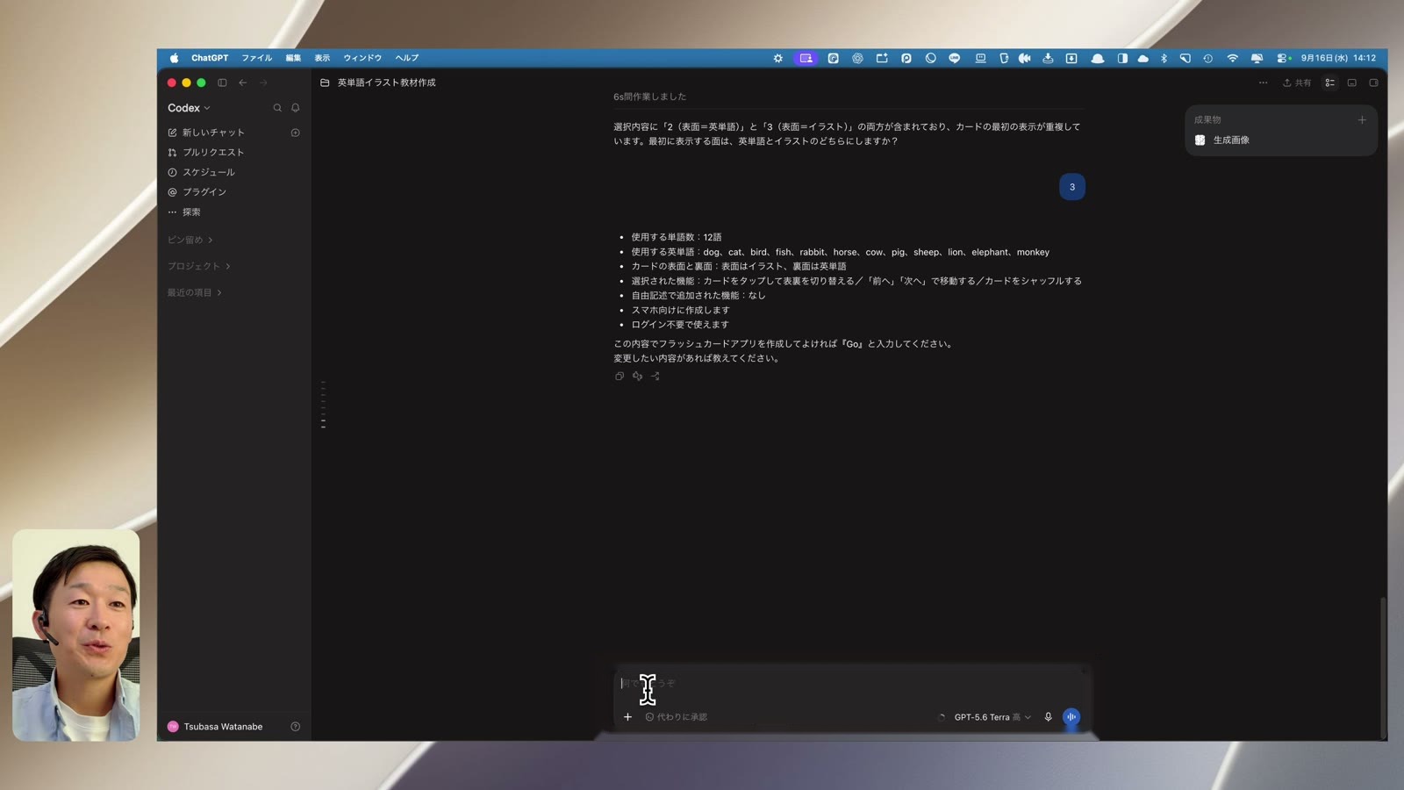Image resolution: width=1404 pixels, height=790 pixels.
Task: Open the Codex mode dropdown
Action: [x=189, y=108]
